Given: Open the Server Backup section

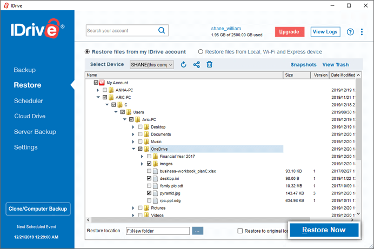Looking at the screenshot, I should 35,132.
